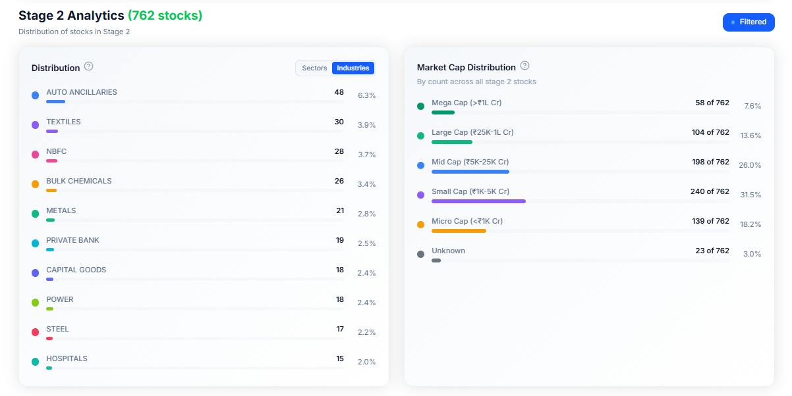Click the 23 of 762 count
Viewport: 792px width, 396px height.
click(x=712, y=251)
